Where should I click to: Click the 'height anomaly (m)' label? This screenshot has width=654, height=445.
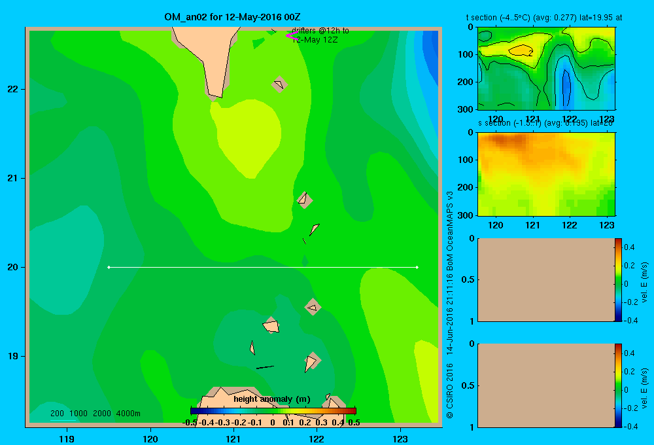pos(272,399)
